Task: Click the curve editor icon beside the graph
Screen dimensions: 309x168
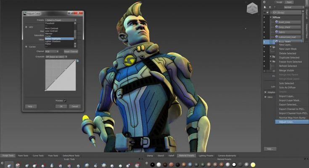Action: [x=77, y=61]
